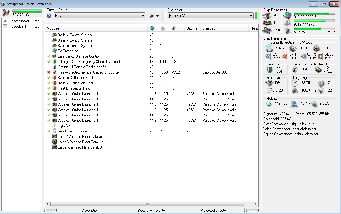This screenshot has width=341, height=214.
Task: Select Emergency Damage Control I module icon
Action: pos(55,56)
